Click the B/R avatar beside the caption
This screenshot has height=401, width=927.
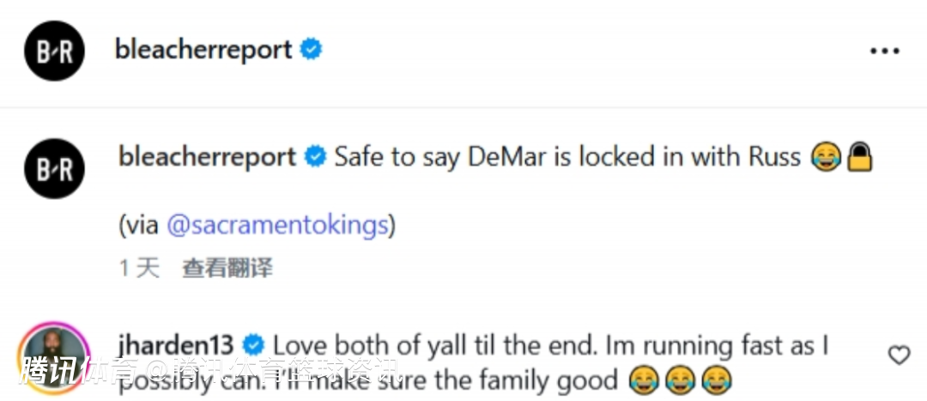(x=53, y=168)
